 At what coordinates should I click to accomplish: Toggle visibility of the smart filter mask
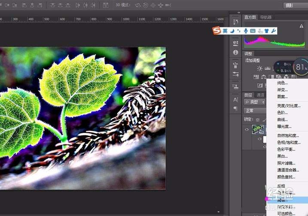pyautogui.click(x=259, y=139)
